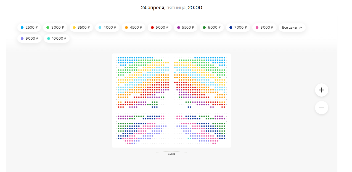Pick the 5000 ₽ price category
The height and width of the screenshot is (172, 352).
point(159,28)
